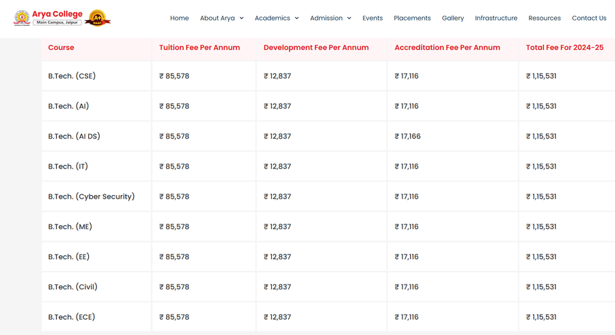This screenshot has width=615, height=335.
Task: Click the ₹ 17,166 accreditation fee cell
Action: pos(407,136)
